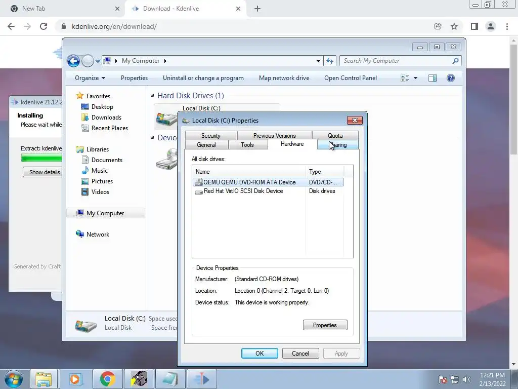Click the device Properties button
This screenshot has width=518, height=389.
[325, 325]
